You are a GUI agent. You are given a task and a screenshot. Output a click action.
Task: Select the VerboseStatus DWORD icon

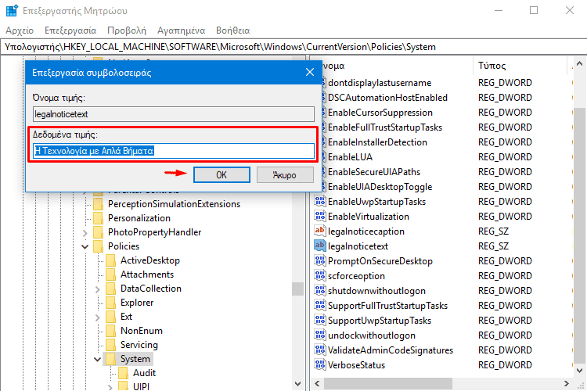tap(319, 365)
